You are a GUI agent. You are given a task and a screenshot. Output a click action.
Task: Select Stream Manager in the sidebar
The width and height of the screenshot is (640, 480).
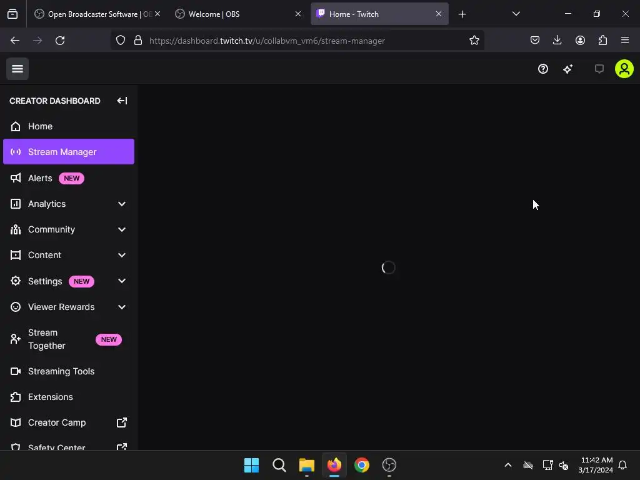69,151
